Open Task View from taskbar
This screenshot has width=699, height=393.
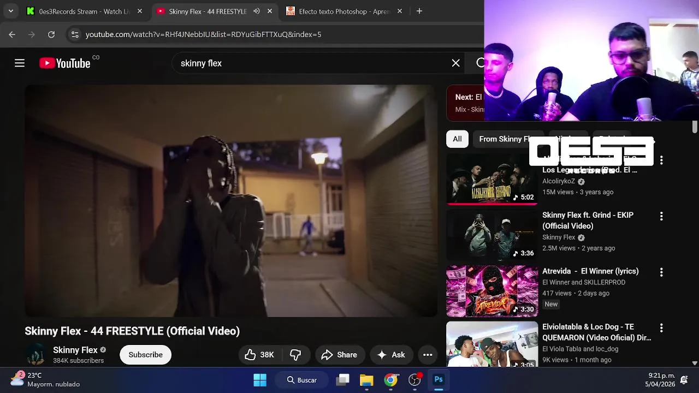(x=342, y=380)
